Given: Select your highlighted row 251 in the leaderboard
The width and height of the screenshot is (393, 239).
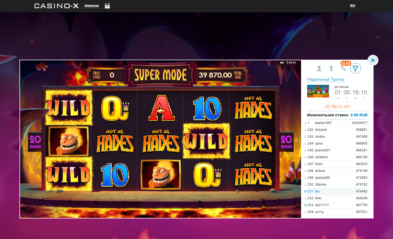Looking at the screenshot, I should 335,191.
